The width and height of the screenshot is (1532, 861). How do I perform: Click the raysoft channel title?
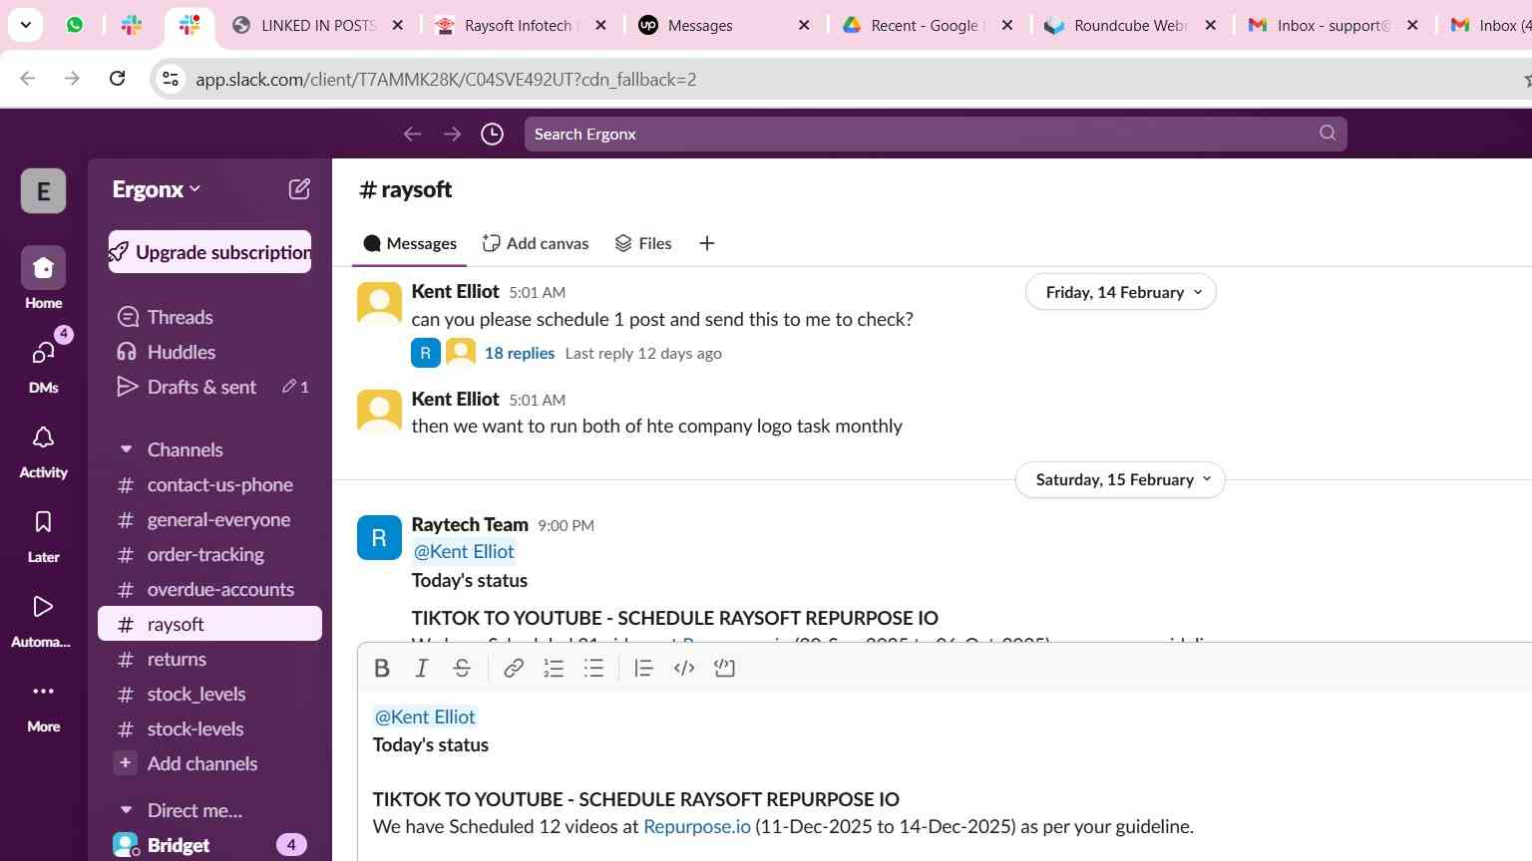[x=405, y=189]
